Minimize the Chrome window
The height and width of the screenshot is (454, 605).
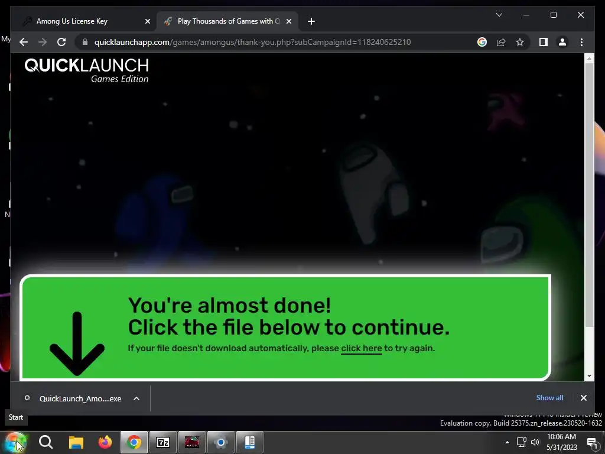(x=526, y=15)
